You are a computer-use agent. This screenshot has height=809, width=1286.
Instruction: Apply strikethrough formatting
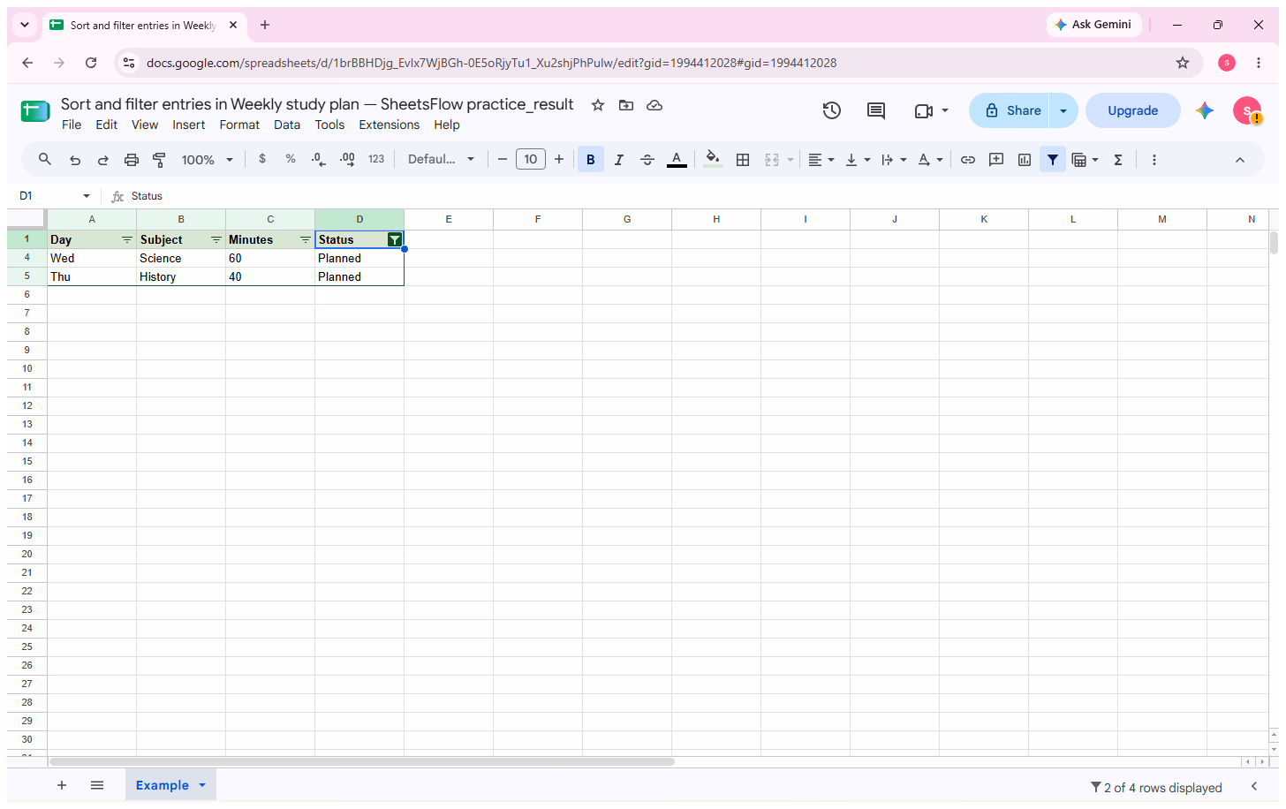tap(647, 160)
